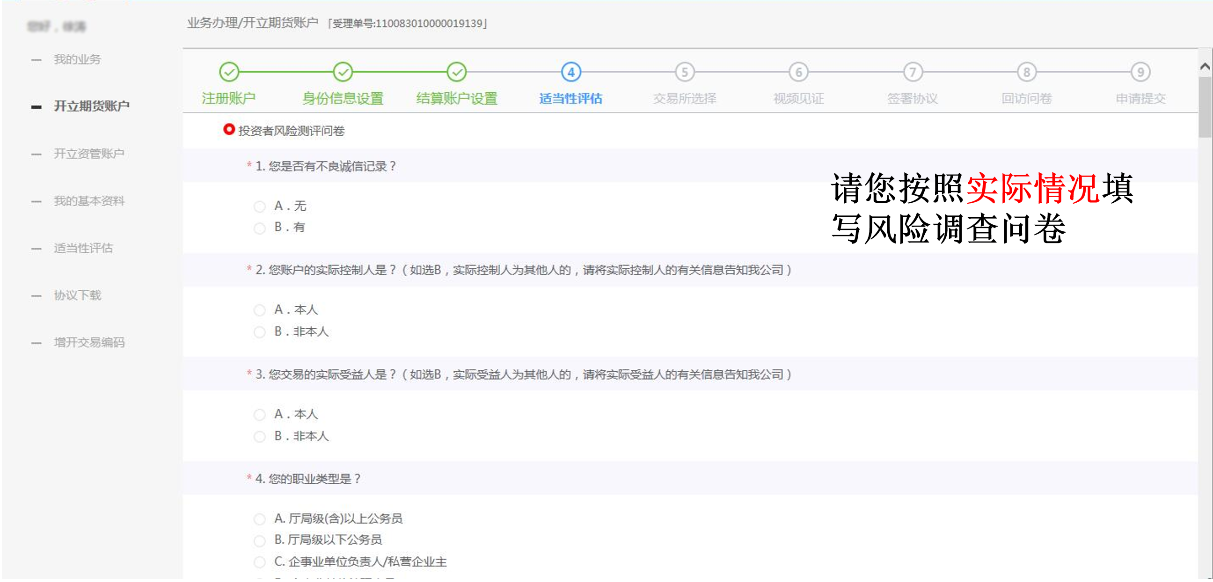Click the vertical scrollbar thumb
This screenshot has width=1213, height=582.
1205,107
